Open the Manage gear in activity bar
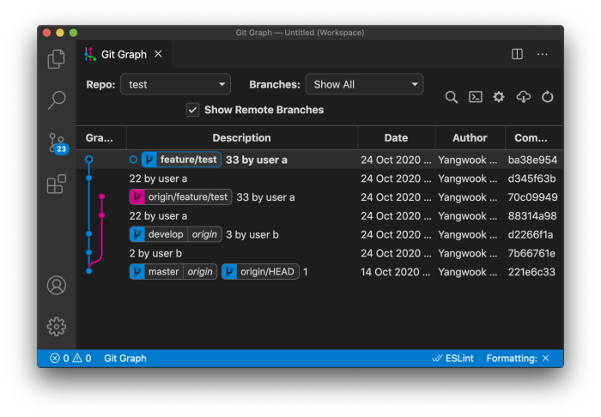The width and height of the screenshot is (601, 417). [x=57, y=327]
